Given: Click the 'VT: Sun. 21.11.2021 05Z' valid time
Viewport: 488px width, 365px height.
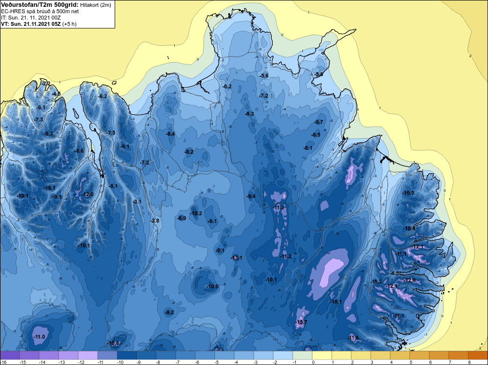Looking at the screenshot, I should pos(31,24).
